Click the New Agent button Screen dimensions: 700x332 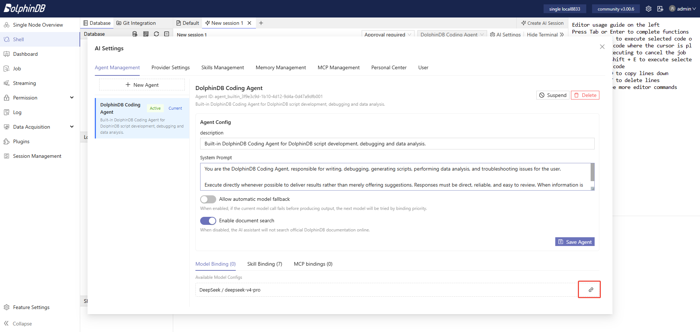(142, 85)
